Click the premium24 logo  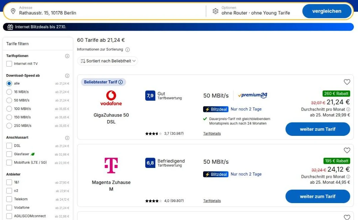click(x=253, y=95)
